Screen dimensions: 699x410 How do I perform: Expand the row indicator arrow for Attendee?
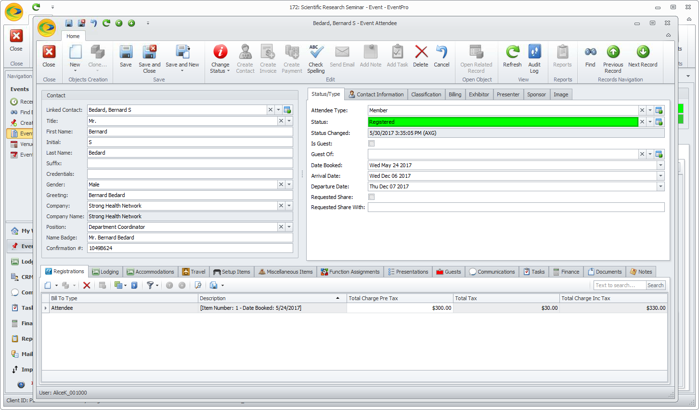(x=46, y=308)
